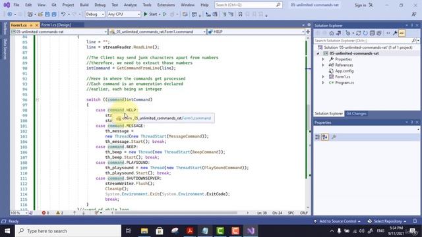This screenshot has height=237, width=422.
Task: Expand the References node
Action: click(323, 65)
